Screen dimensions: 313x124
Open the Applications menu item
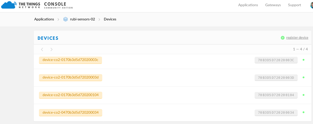(x=248, y=5)
